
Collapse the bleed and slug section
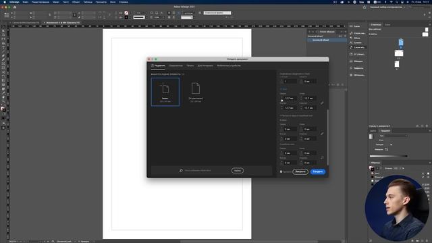pos(296,115)
